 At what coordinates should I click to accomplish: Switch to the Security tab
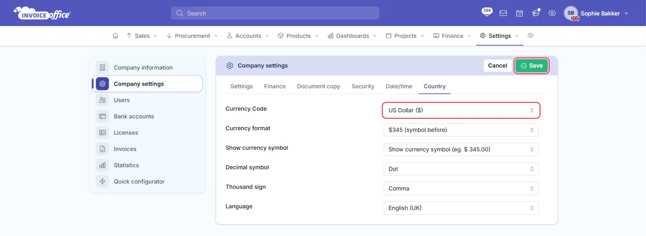(363, 86)
